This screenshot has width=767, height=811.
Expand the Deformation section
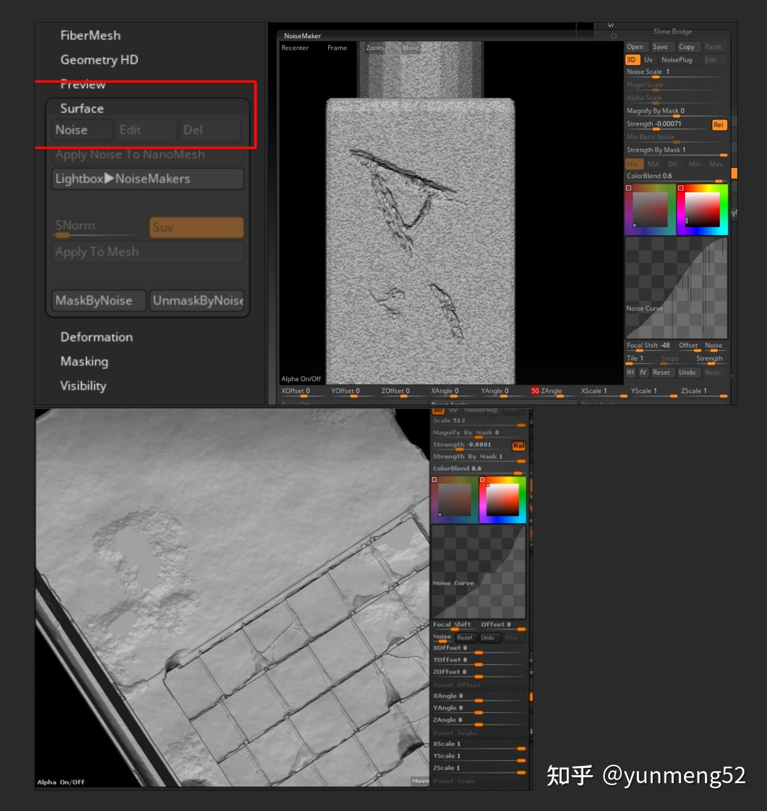96,337
